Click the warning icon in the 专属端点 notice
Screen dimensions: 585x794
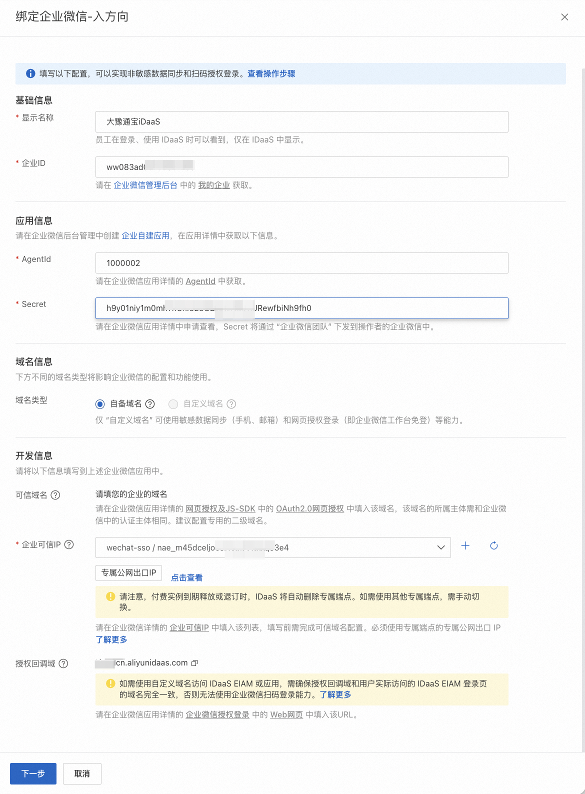point(110,596)
